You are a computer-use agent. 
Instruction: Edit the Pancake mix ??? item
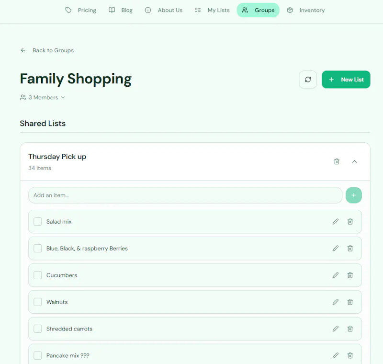pyautogui.click(x=336, y=355)
